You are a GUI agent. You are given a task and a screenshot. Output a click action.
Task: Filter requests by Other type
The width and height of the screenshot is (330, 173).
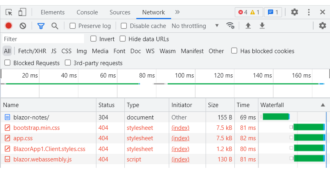click(216, 51)
